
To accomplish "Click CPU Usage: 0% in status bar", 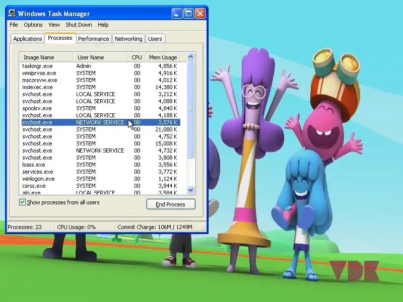I will pos(77,227).
